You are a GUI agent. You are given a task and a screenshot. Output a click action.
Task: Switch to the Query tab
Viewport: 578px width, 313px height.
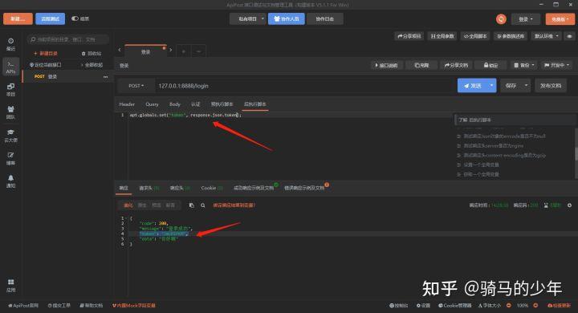click(152, 104)
